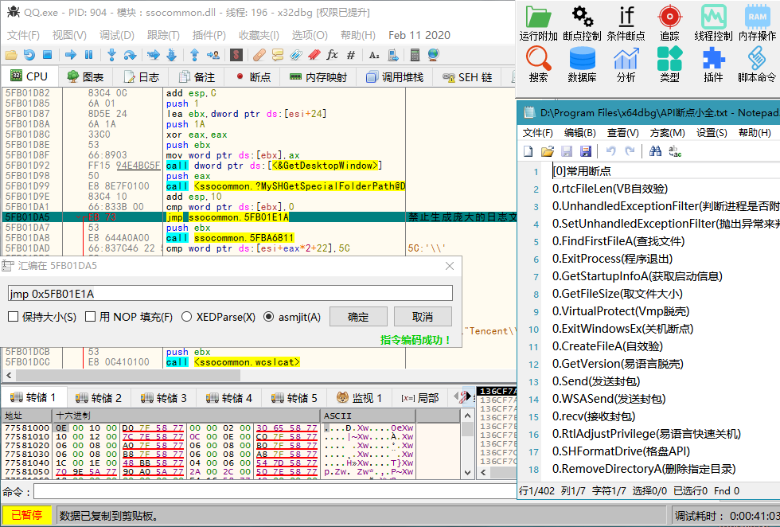The height and width of the screenshot is (527, 780).
Task: Open the 调试(D) menu
Action: (x=117, y=35)
